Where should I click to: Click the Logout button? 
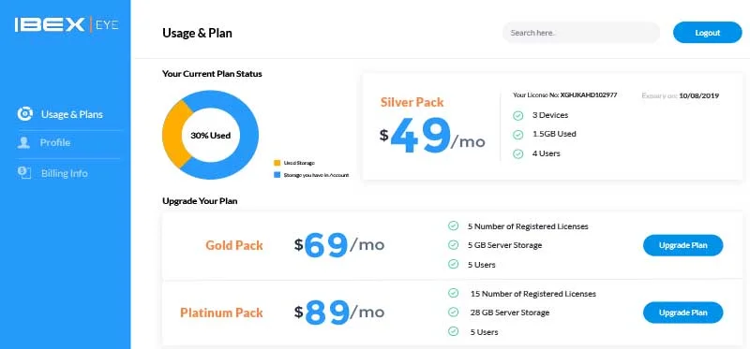click(708, 33)
